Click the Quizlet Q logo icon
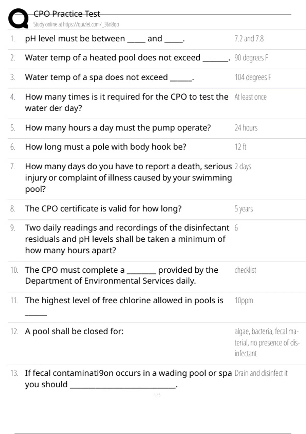This screenshot has width=306, height=434. (18, 18)
